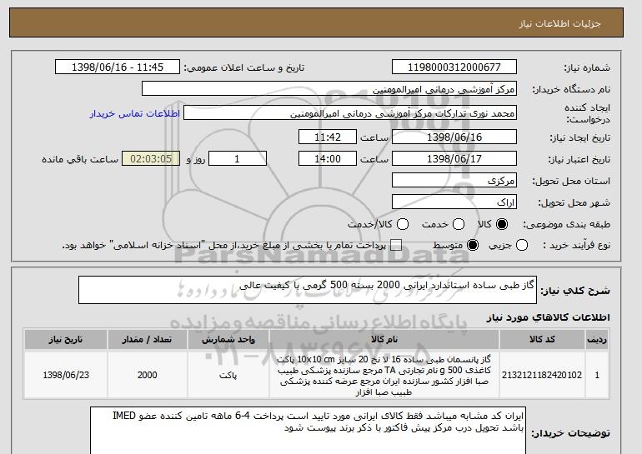The width and height of the screenshot is (642, 454).
Task: Choose the جزیی purchase process option
Action: 522,246
